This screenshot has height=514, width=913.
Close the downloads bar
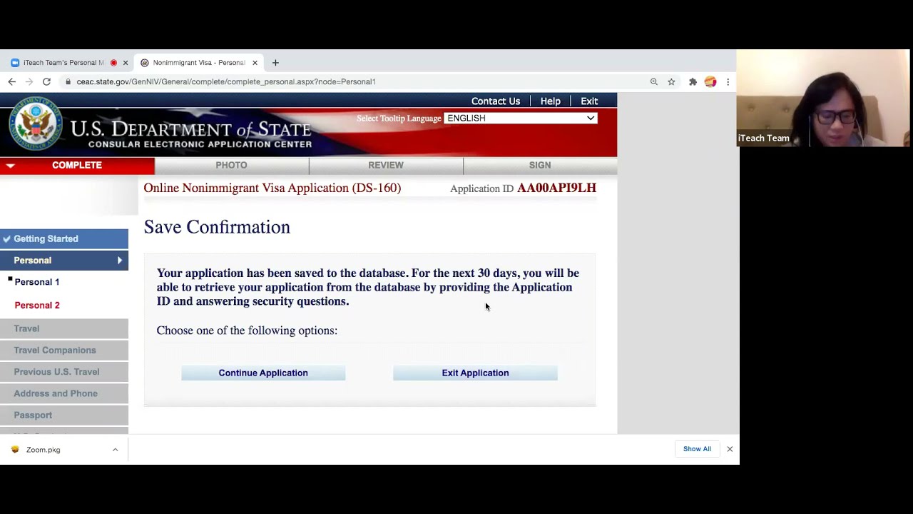click(x=730, y=449)
